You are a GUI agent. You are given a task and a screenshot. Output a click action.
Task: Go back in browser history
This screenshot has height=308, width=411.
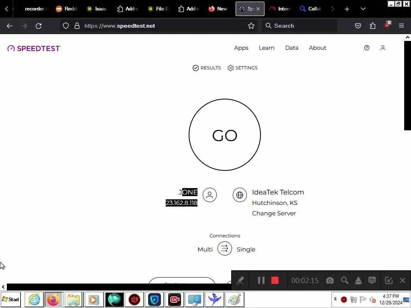[10, 26]
